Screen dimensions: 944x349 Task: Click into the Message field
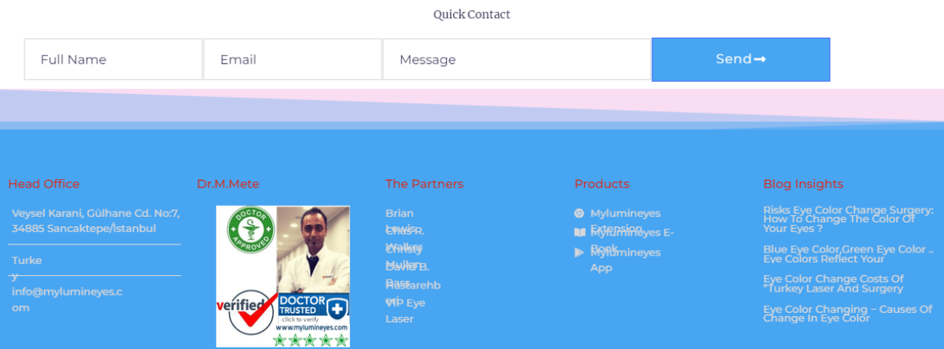coord(517,60)
